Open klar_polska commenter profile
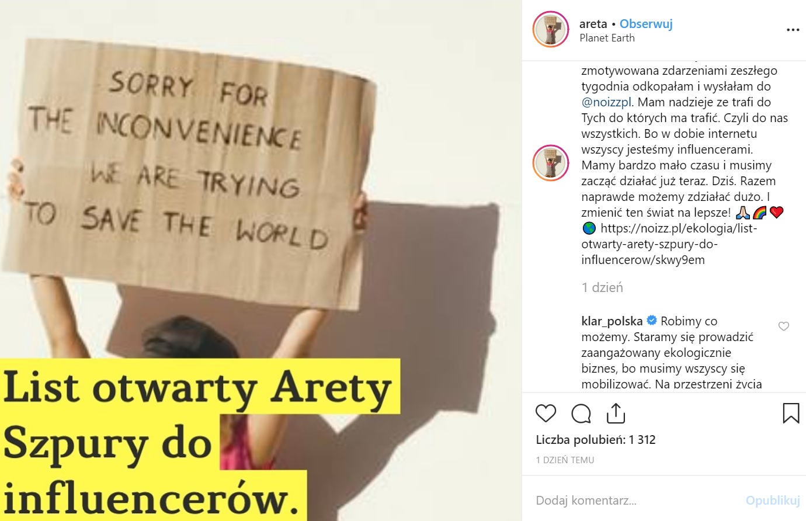 point(612,321)
